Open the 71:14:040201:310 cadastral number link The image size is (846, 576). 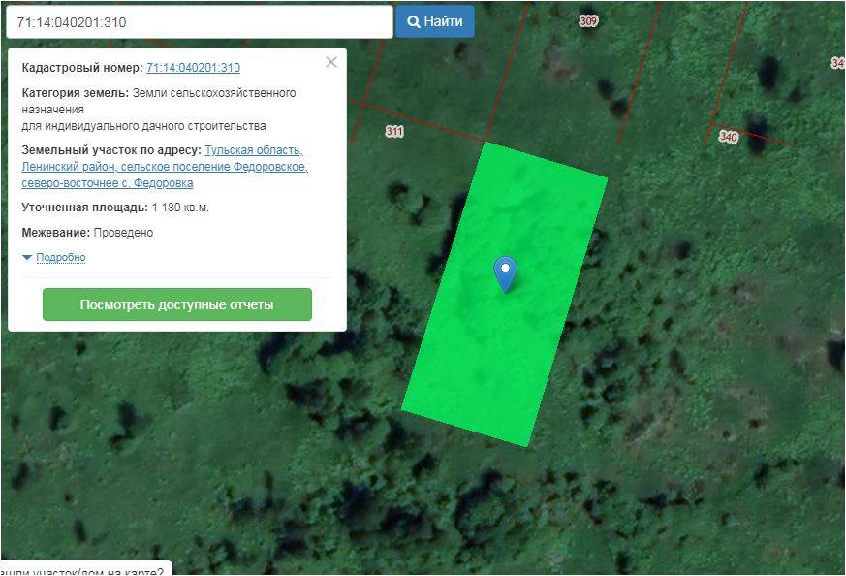[x=193, y=68]
